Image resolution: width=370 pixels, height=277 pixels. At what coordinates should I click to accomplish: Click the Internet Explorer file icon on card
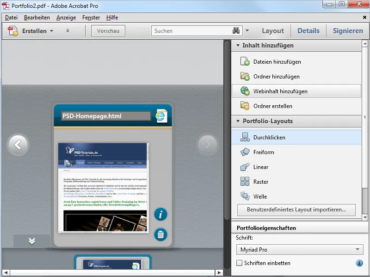(161, 116)
